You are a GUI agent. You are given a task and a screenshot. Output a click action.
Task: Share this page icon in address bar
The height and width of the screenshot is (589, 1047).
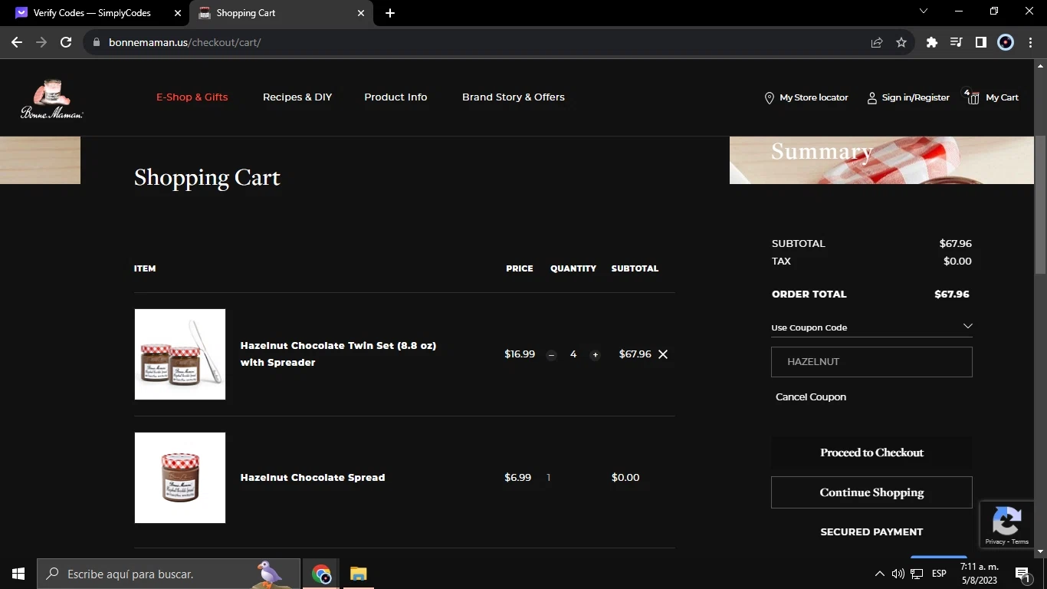pyautogui.click(x=877, y=42)
